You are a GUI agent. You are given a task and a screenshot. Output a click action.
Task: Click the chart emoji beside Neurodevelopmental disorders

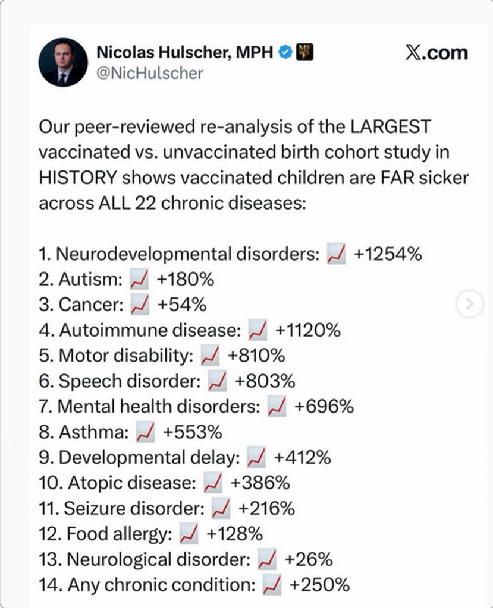click(x=336, y=254)
